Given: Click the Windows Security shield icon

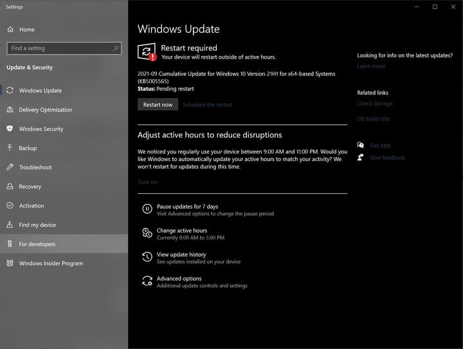Looking at the screenshot, I should [10, 129].
